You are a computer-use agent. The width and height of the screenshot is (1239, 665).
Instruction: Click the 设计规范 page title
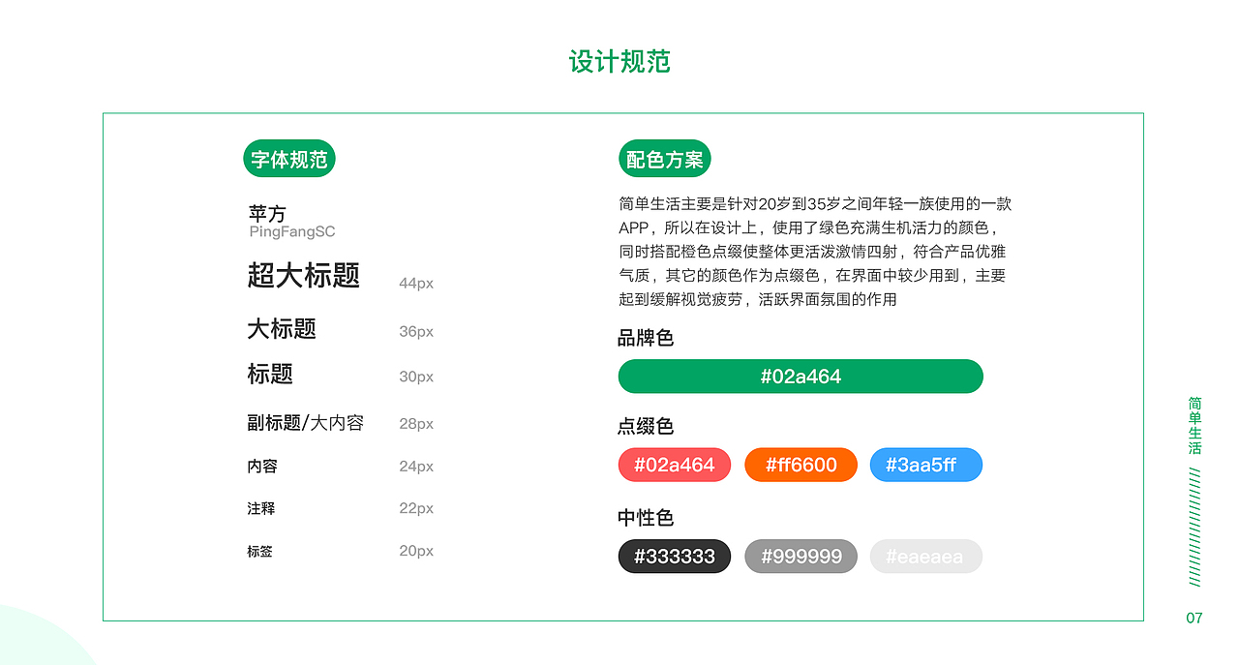click(x=621, y=60)
